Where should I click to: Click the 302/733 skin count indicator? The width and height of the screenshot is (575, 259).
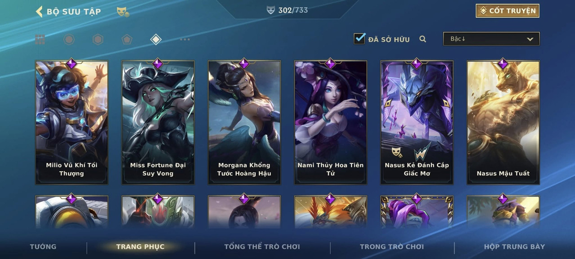coord(287,10)
